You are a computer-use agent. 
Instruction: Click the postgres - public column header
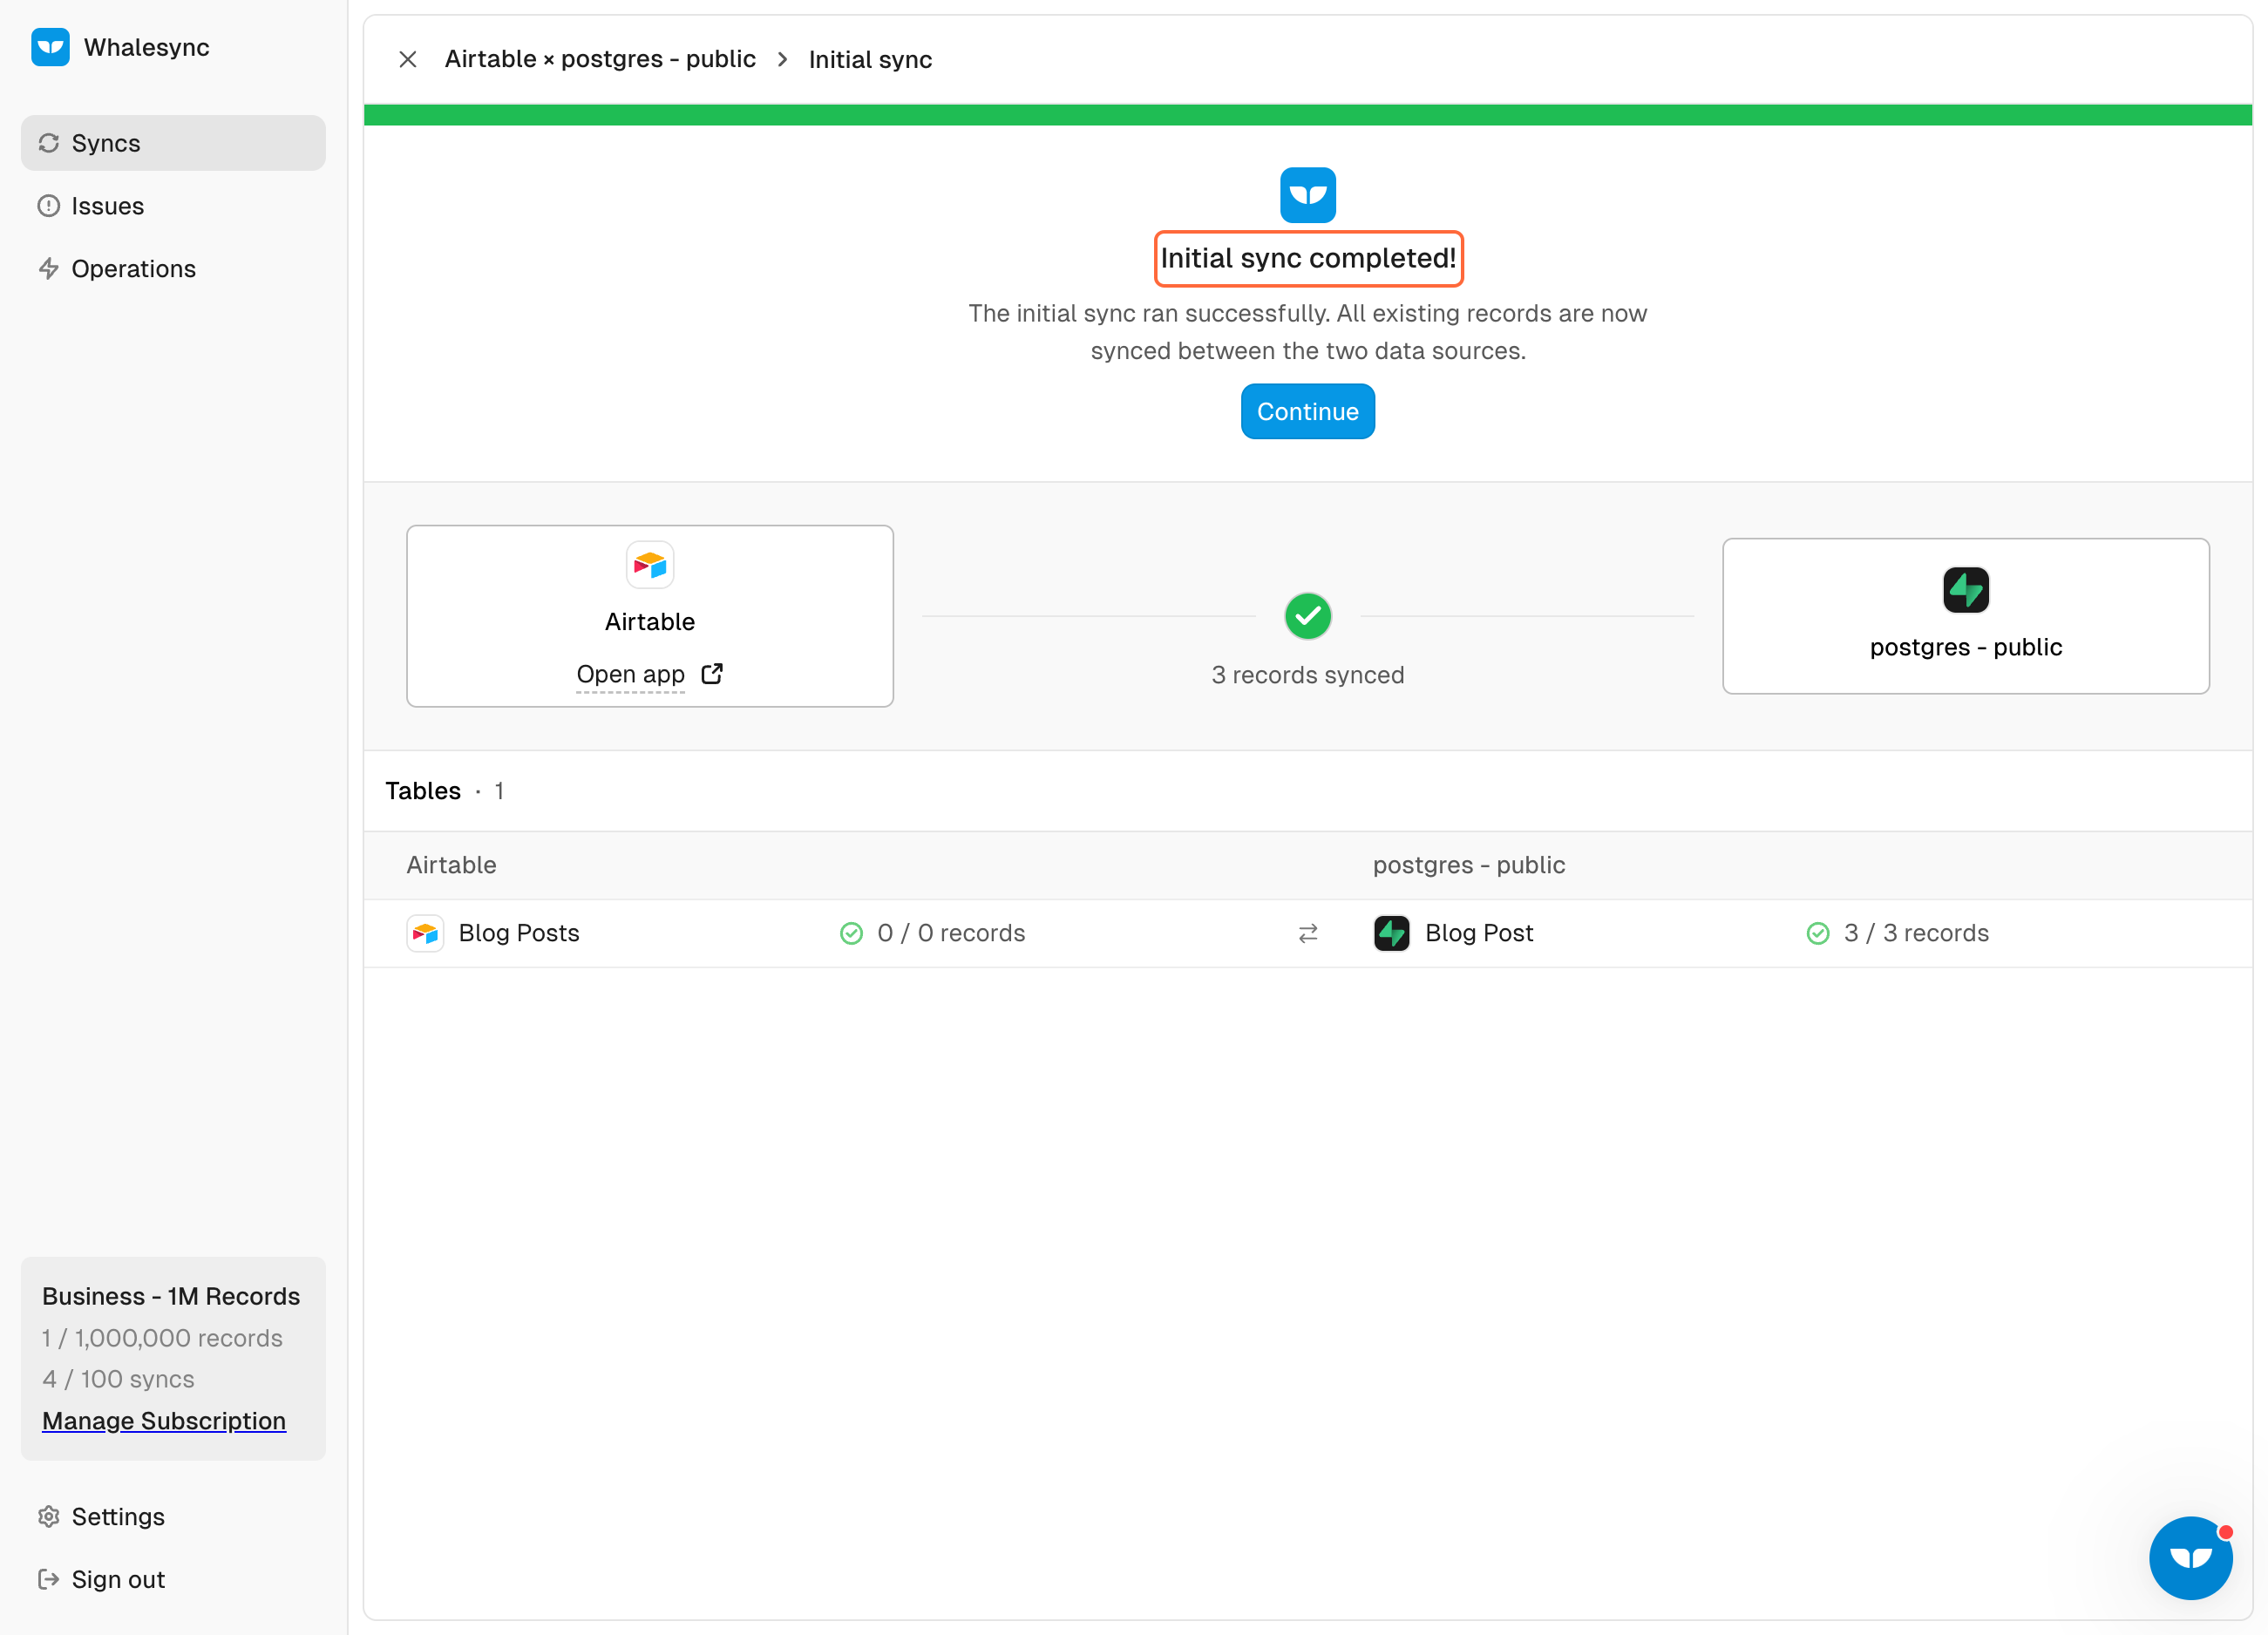pos(1469,865)
